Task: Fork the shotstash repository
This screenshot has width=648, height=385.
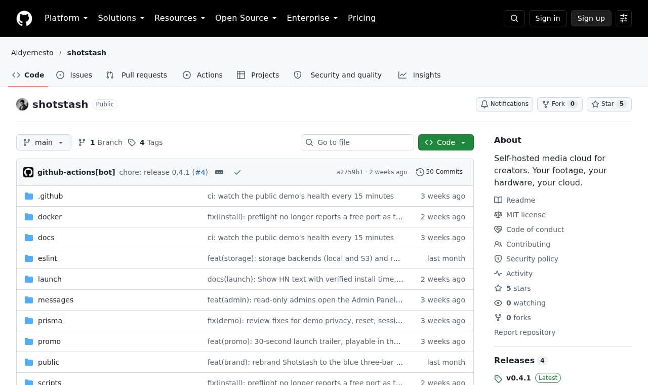Action: tap(559, 104)
